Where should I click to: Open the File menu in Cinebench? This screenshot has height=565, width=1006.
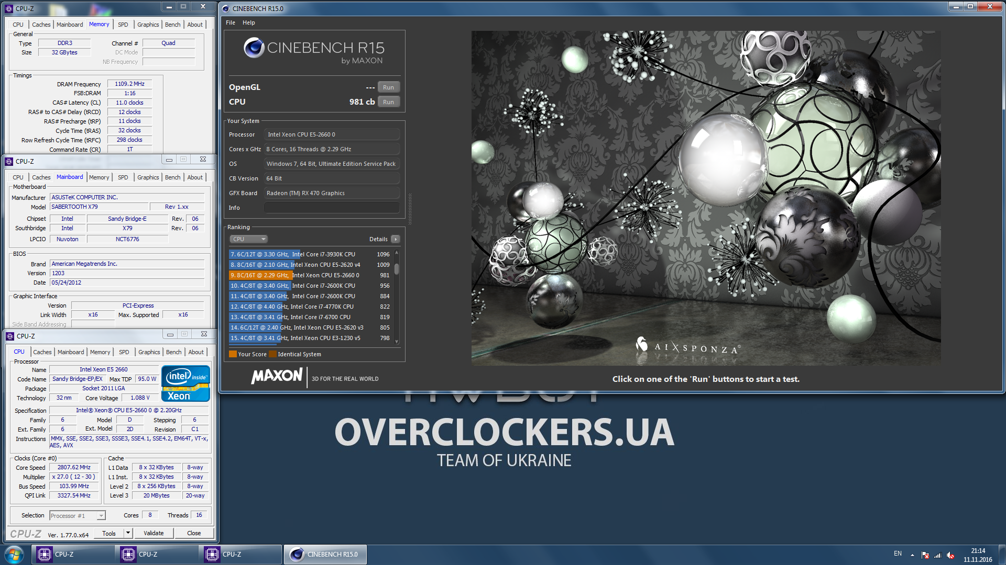point(231,22)
